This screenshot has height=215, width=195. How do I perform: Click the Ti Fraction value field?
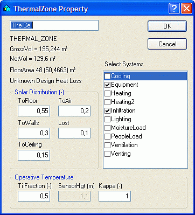(x=34, y=196)
